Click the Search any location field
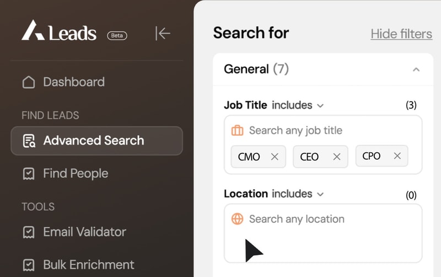 [x=320, y=220]
